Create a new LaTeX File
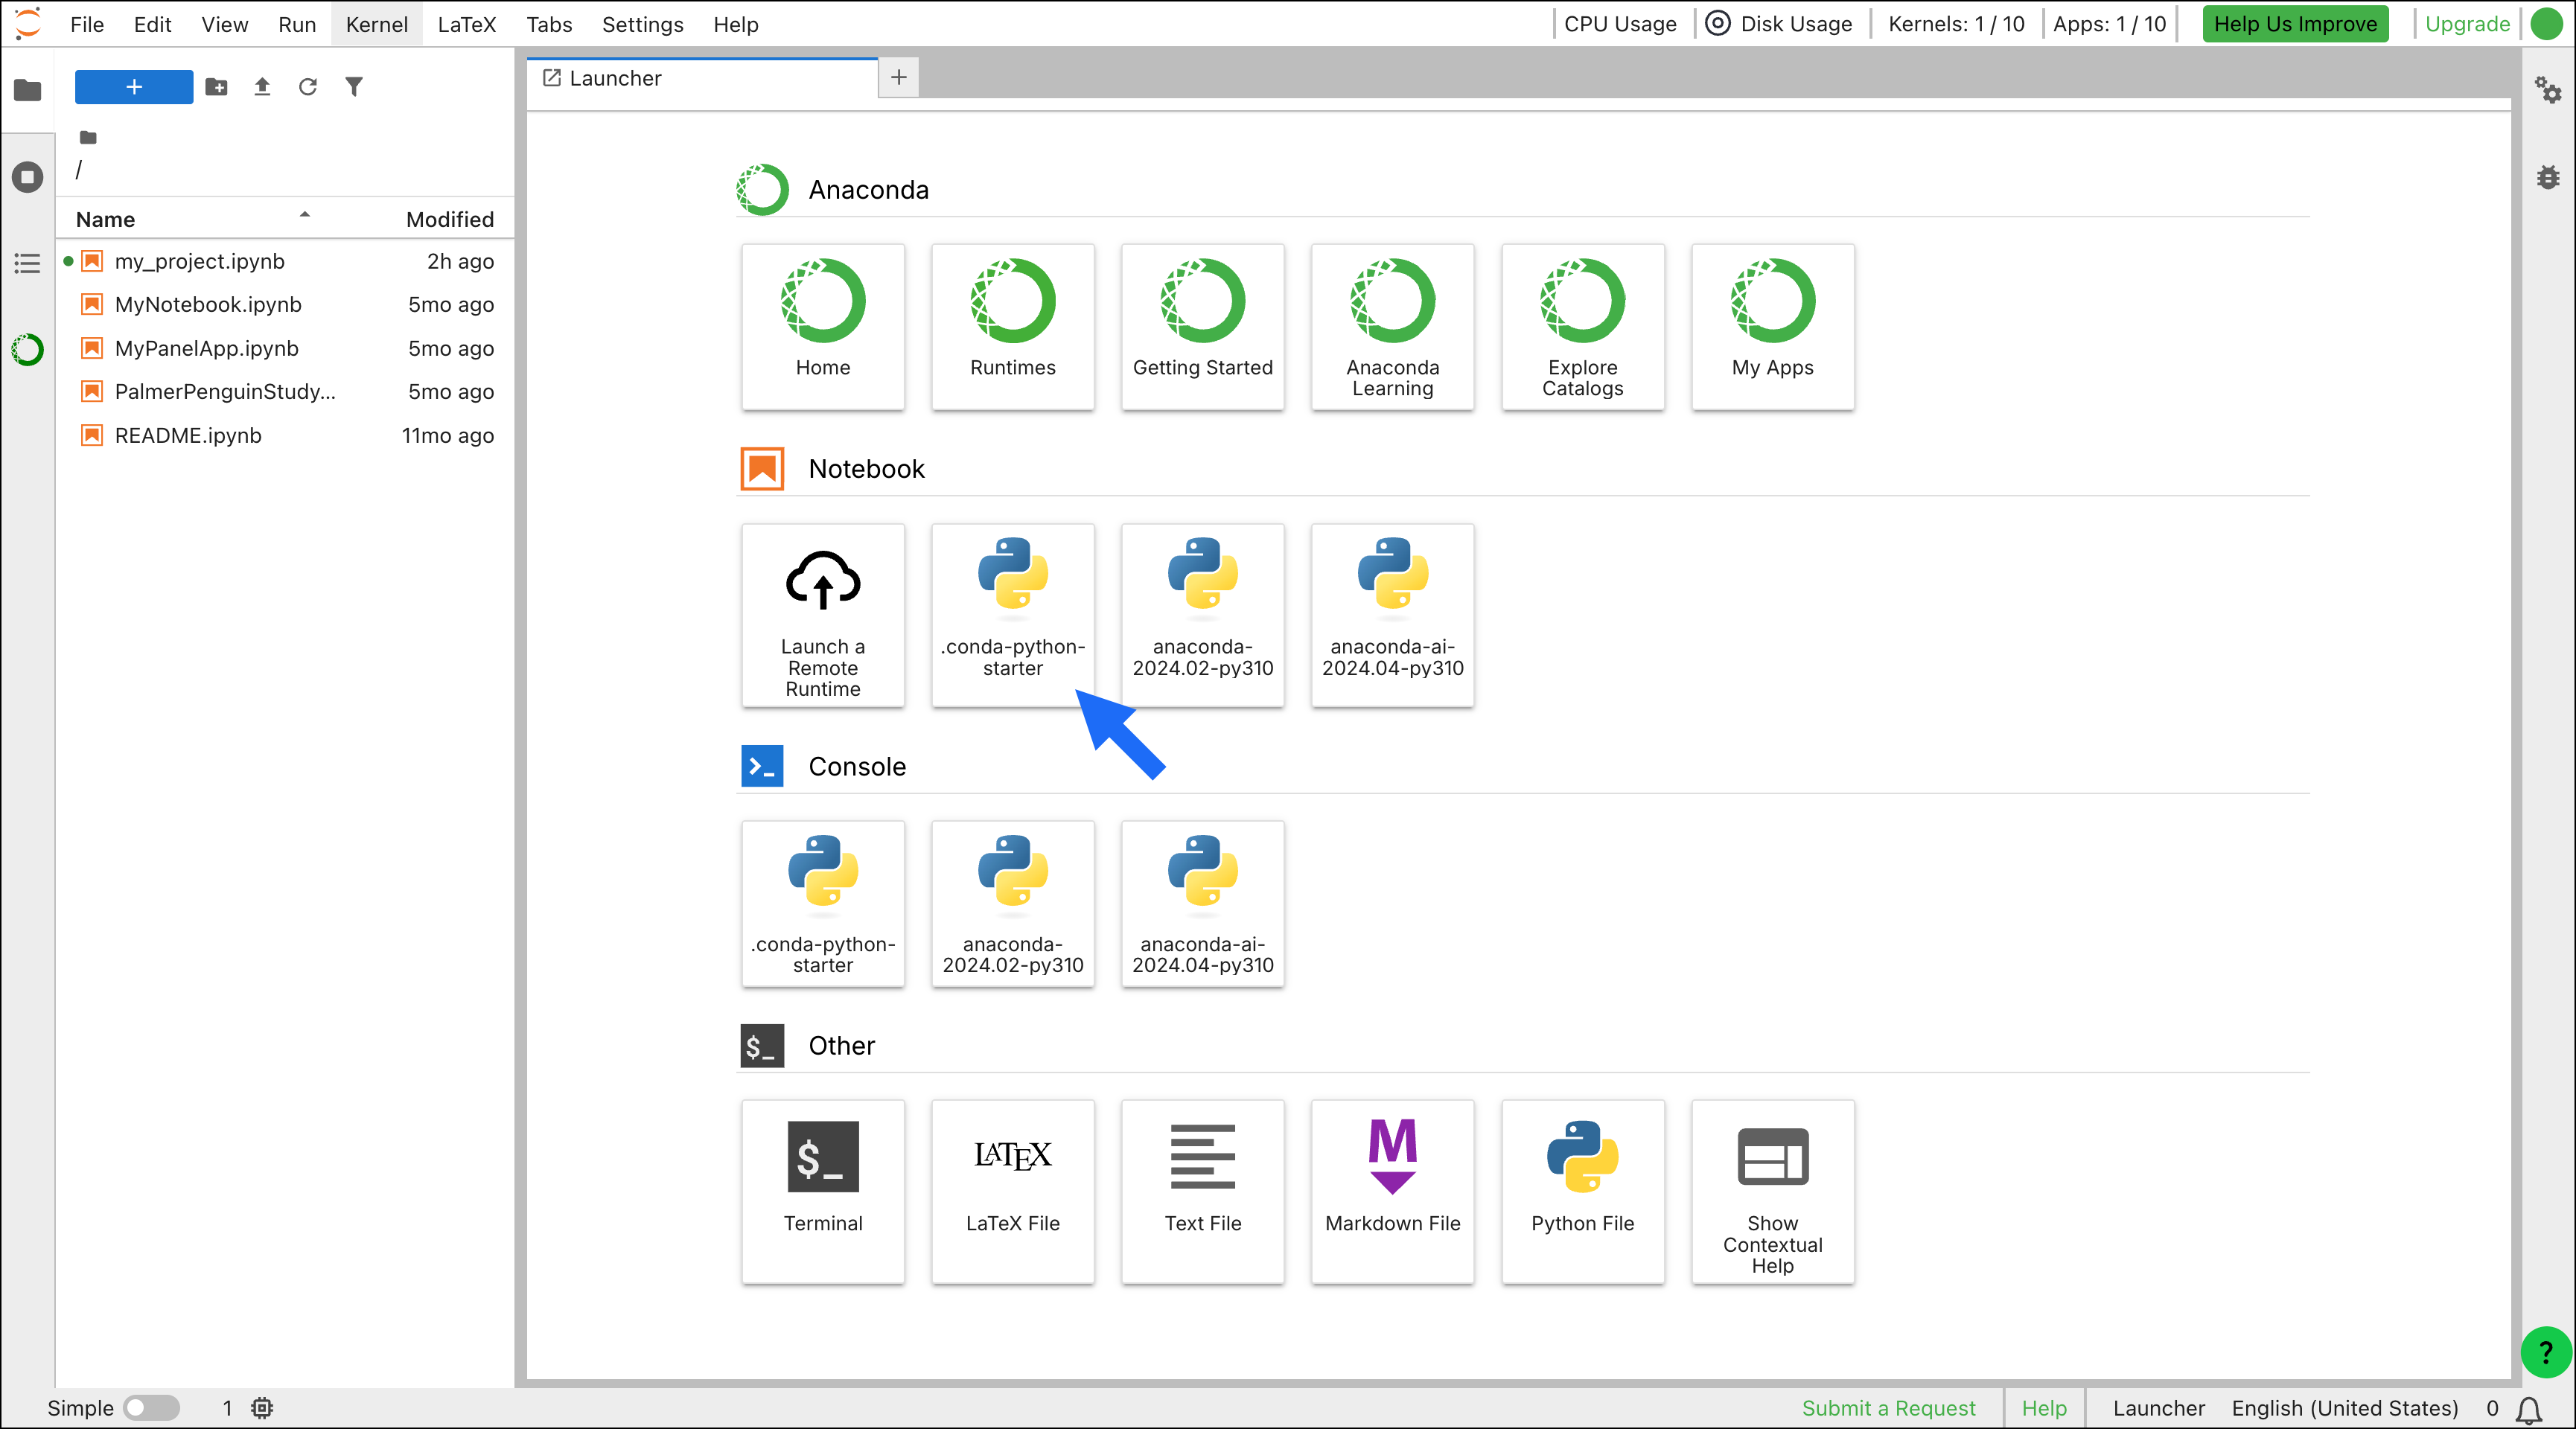Screen dimensions: 2576x1429 1012,1190
